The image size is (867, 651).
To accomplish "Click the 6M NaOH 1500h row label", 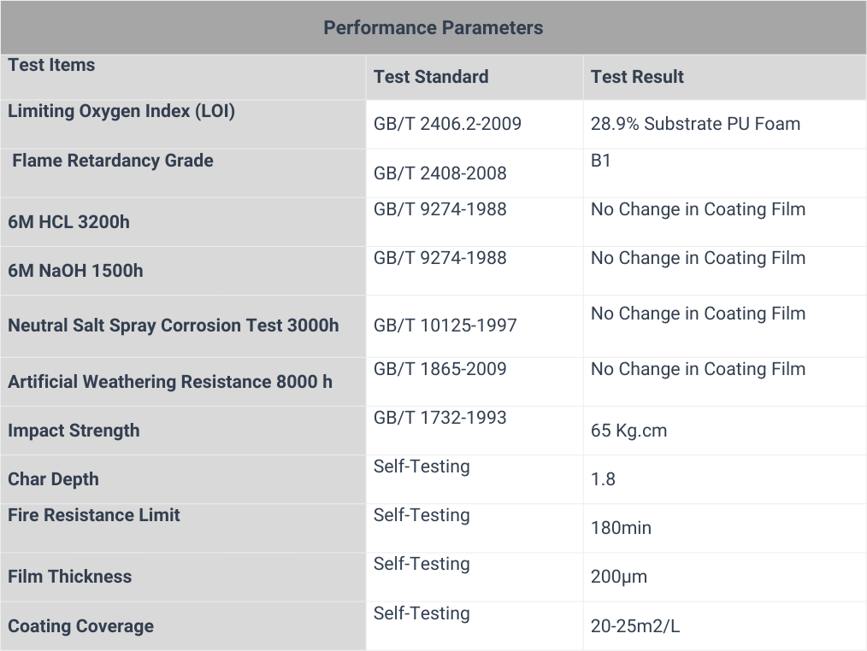I will [75, 271].
